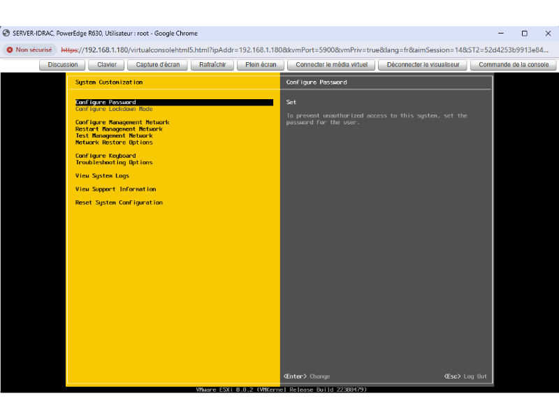This screenshot has width=559, height=419.
Task: Open Troubleshooting Options
Action: click(x=114, y=163)
